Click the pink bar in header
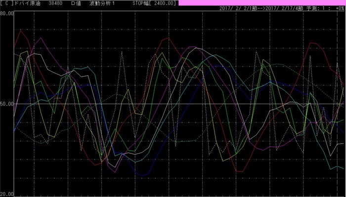Screen dimensions: 346x197 pyautogui.click(x=262, y=2)
